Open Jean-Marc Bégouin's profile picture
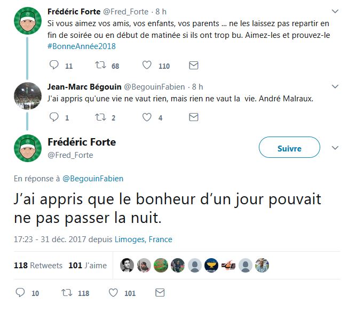The width and height of the screenshot is (356, 312). coord(28,95)
